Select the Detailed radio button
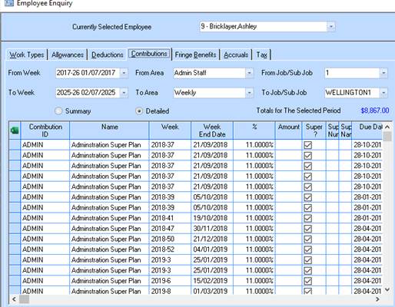The height and width of the screenshot is (307, 395). click(x=139, y=111)
